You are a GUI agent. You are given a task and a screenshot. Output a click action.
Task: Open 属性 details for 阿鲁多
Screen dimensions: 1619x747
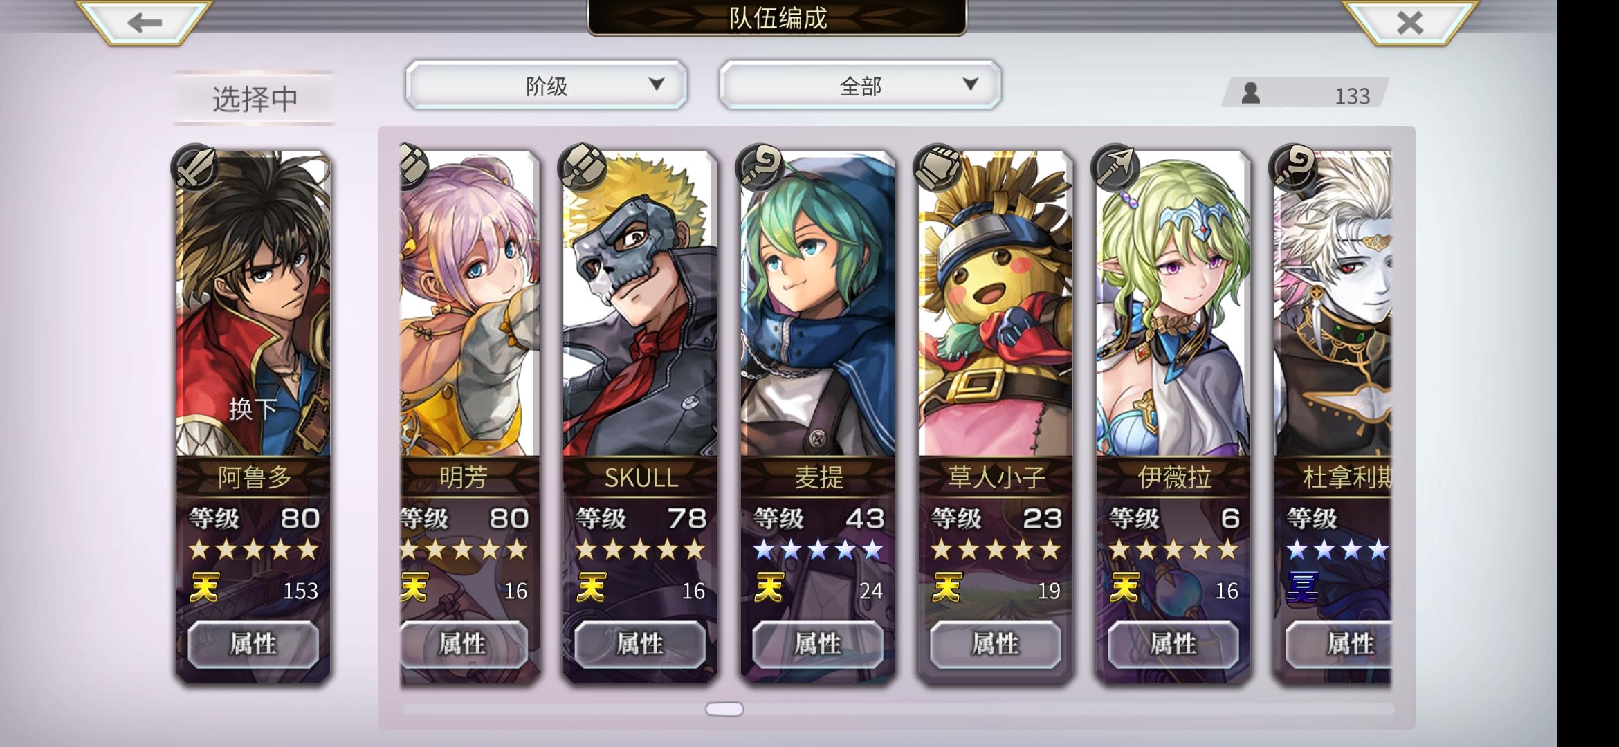[x=253, y=644]
